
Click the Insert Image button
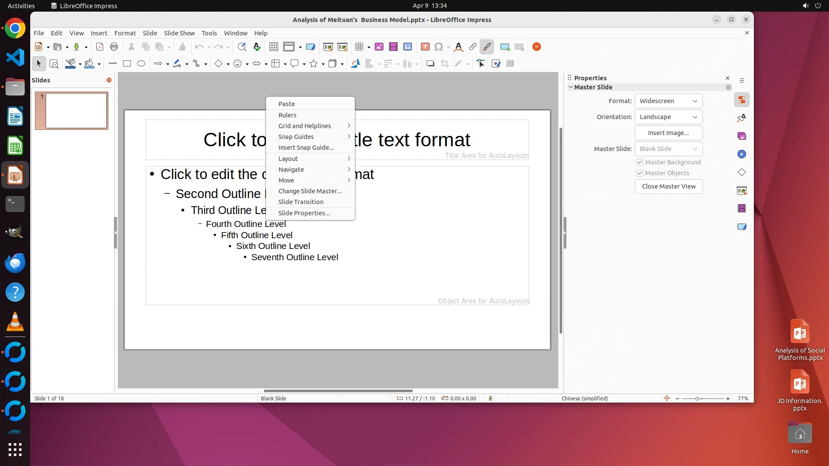point(668,133)
